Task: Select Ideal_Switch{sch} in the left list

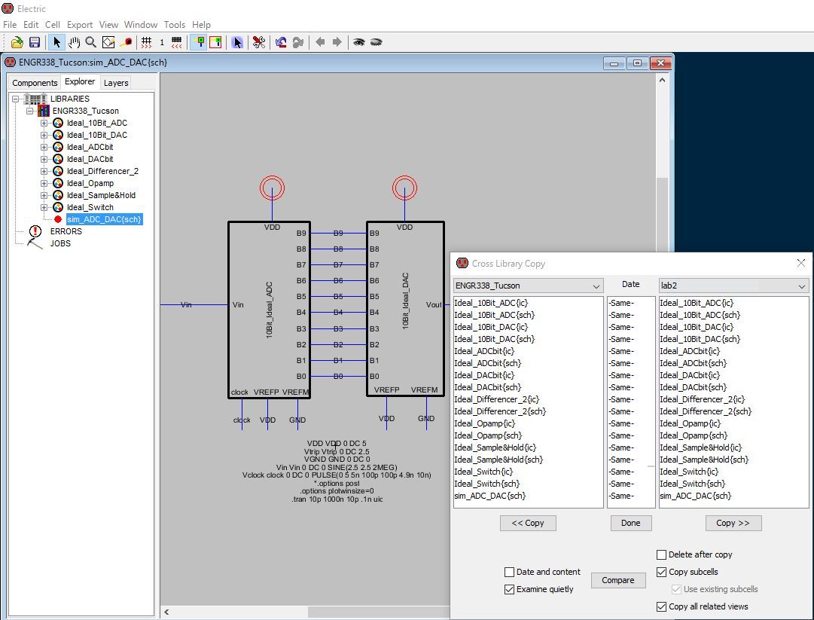Action: tap(486, 484)
